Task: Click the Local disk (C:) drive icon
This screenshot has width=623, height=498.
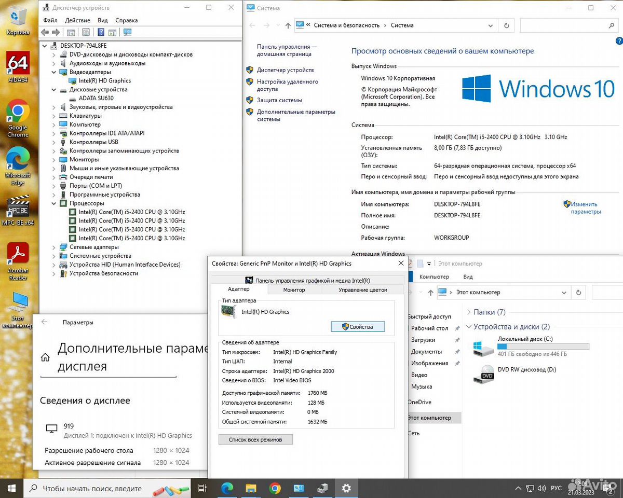Action: click(484, 348)
